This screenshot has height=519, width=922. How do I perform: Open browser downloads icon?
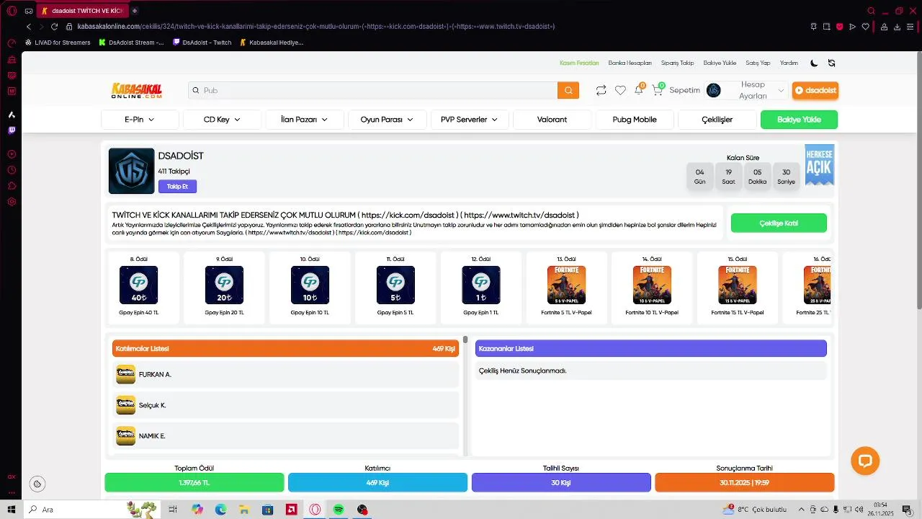[x=898, y=27]
